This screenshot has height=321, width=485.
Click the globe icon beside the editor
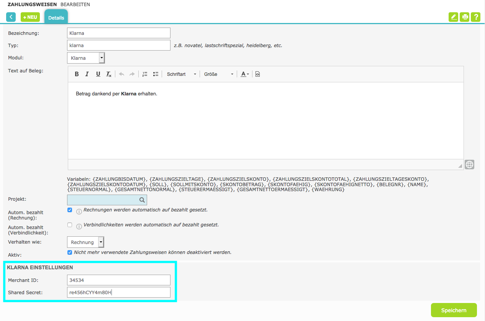[x=470, y=165]
